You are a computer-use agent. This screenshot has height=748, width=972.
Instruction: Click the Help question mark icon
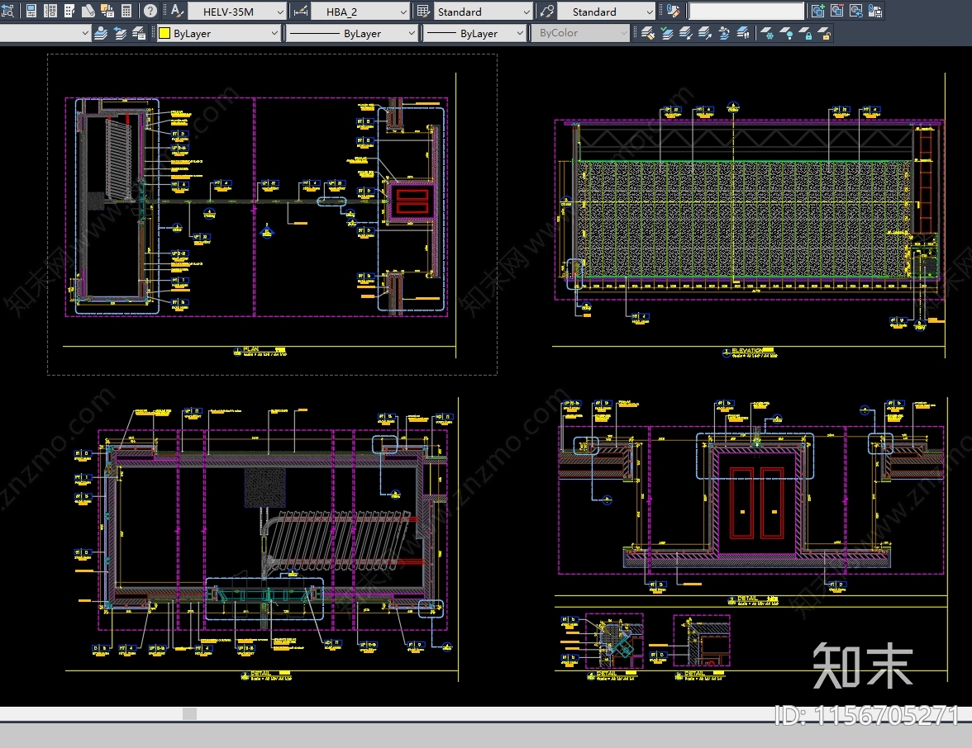click(150, 12)
